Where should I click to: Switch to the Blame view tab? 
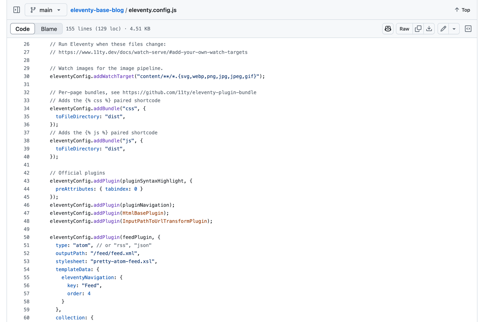[x=49, y=29]
